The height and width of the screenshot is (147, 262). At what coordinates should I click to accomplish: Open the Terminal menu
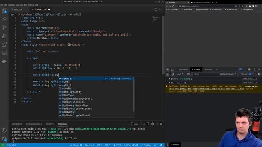click(x=31, y=5)
